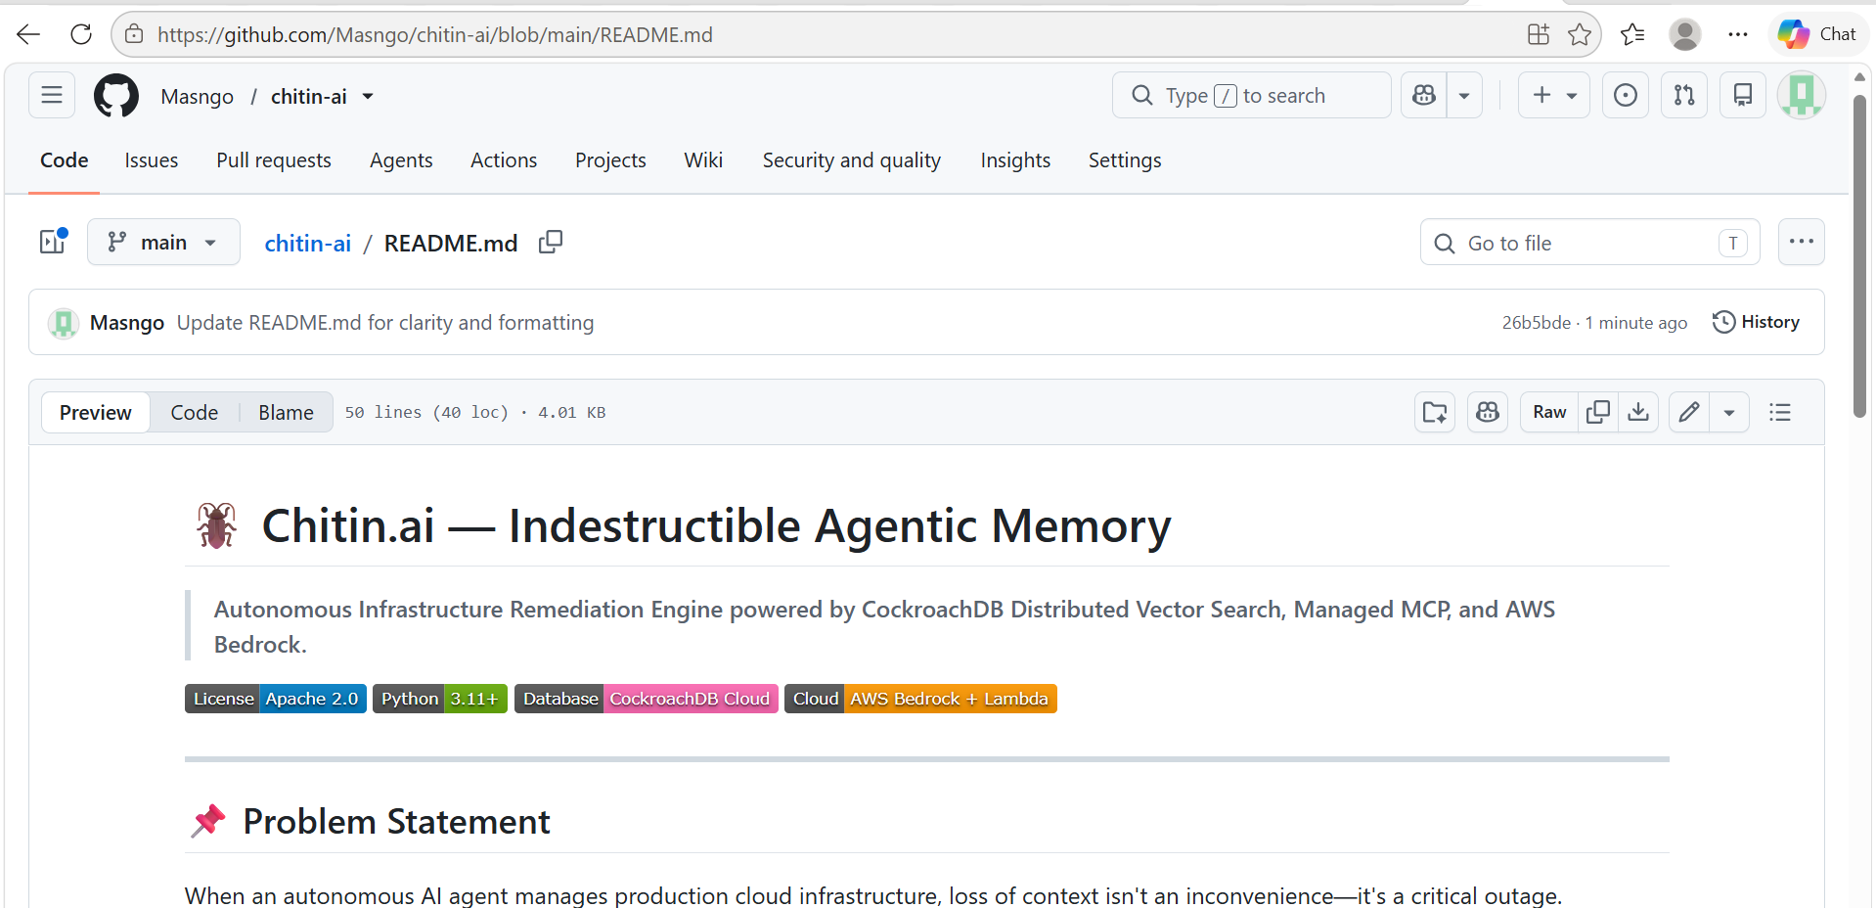Switch to the Code source view
This screenshot has height=908, width=1876.
tap(195, 413)
